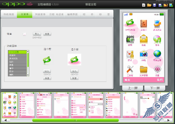Click the 娱乐 chess and card icon
This screenshot has height=124, width=175.
pyautogui.click(x=130, y=55)
